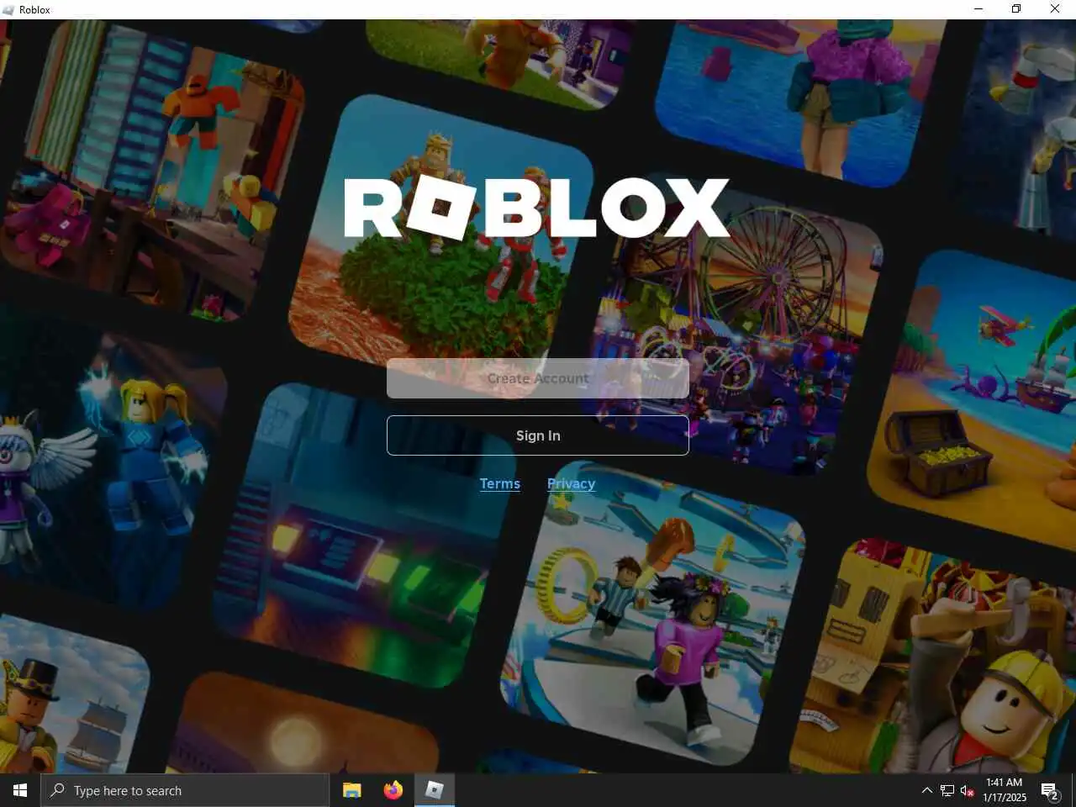Open the Privacy link

coord(571,483)
